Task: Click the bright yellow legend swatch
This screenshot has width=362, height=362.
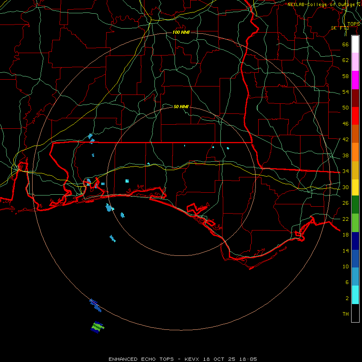Action: (355, 187)
